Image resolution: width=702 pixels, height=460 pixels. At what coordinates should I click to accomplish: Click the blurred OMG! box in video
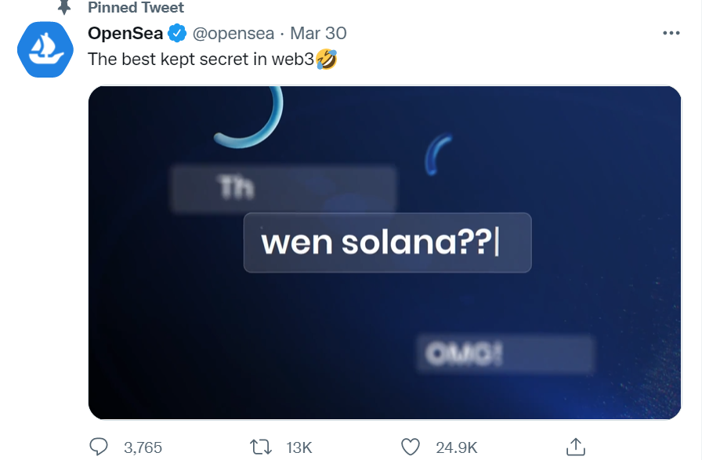(x=505, y=354)
